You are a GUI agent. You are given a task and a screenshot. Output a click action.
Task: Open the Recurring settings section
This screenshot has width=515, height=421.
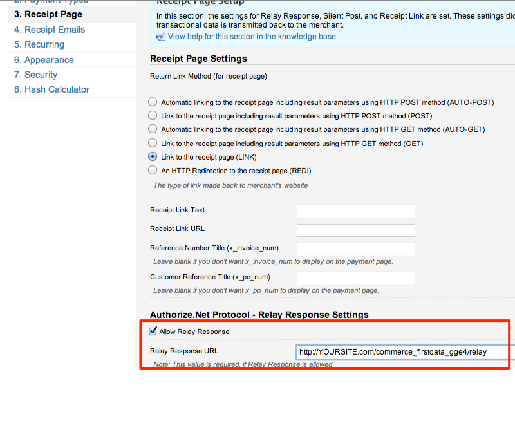39,44
